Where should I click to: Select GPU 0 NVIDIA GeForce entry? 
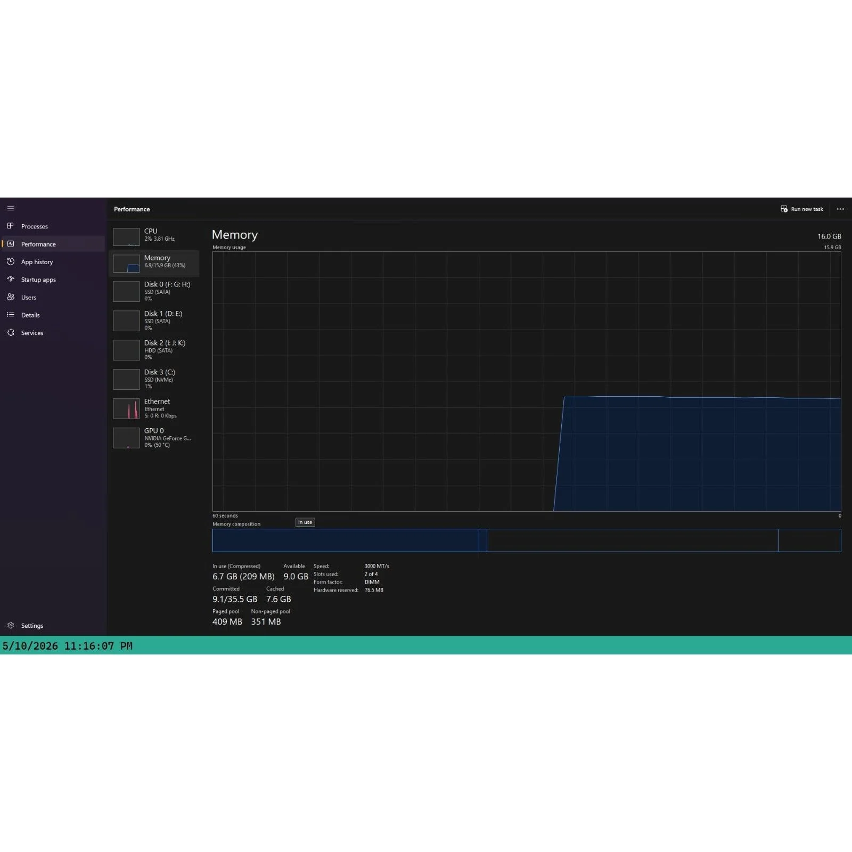154,438
